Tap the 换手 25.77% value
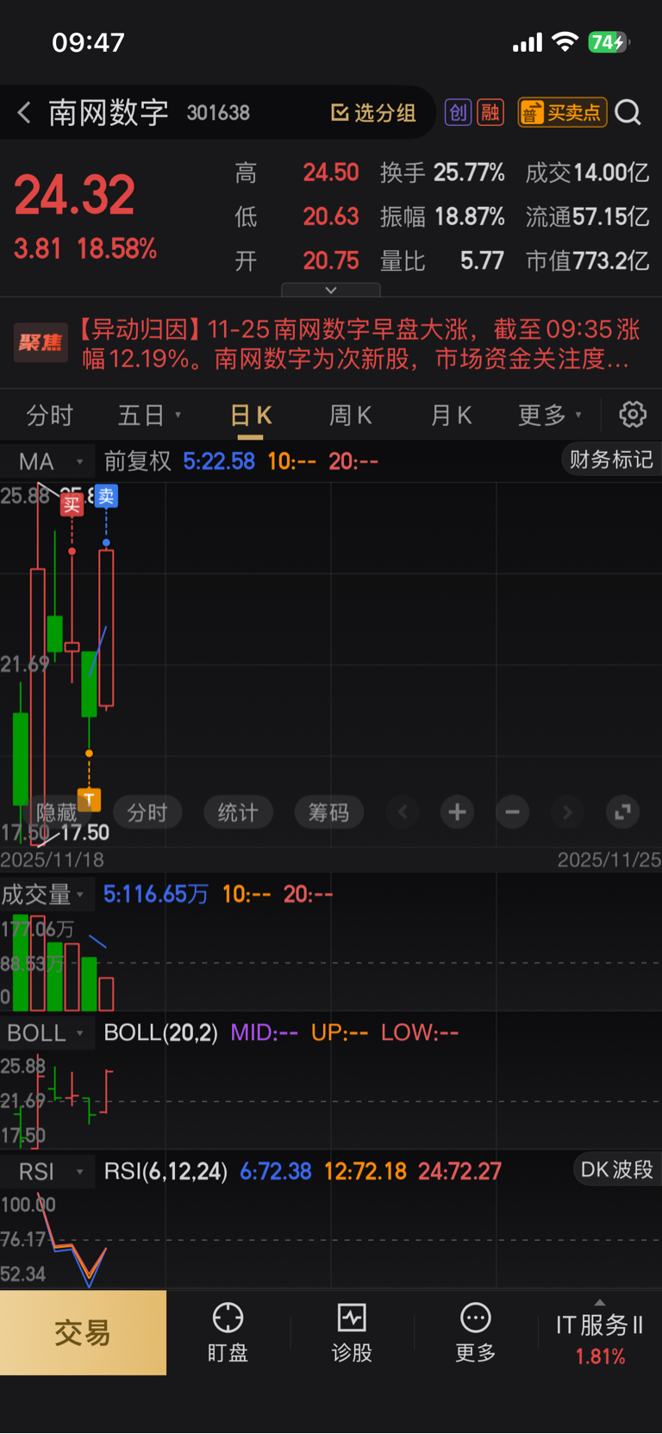Viewport: 662px width, 1434px height. tap(442, 172)
